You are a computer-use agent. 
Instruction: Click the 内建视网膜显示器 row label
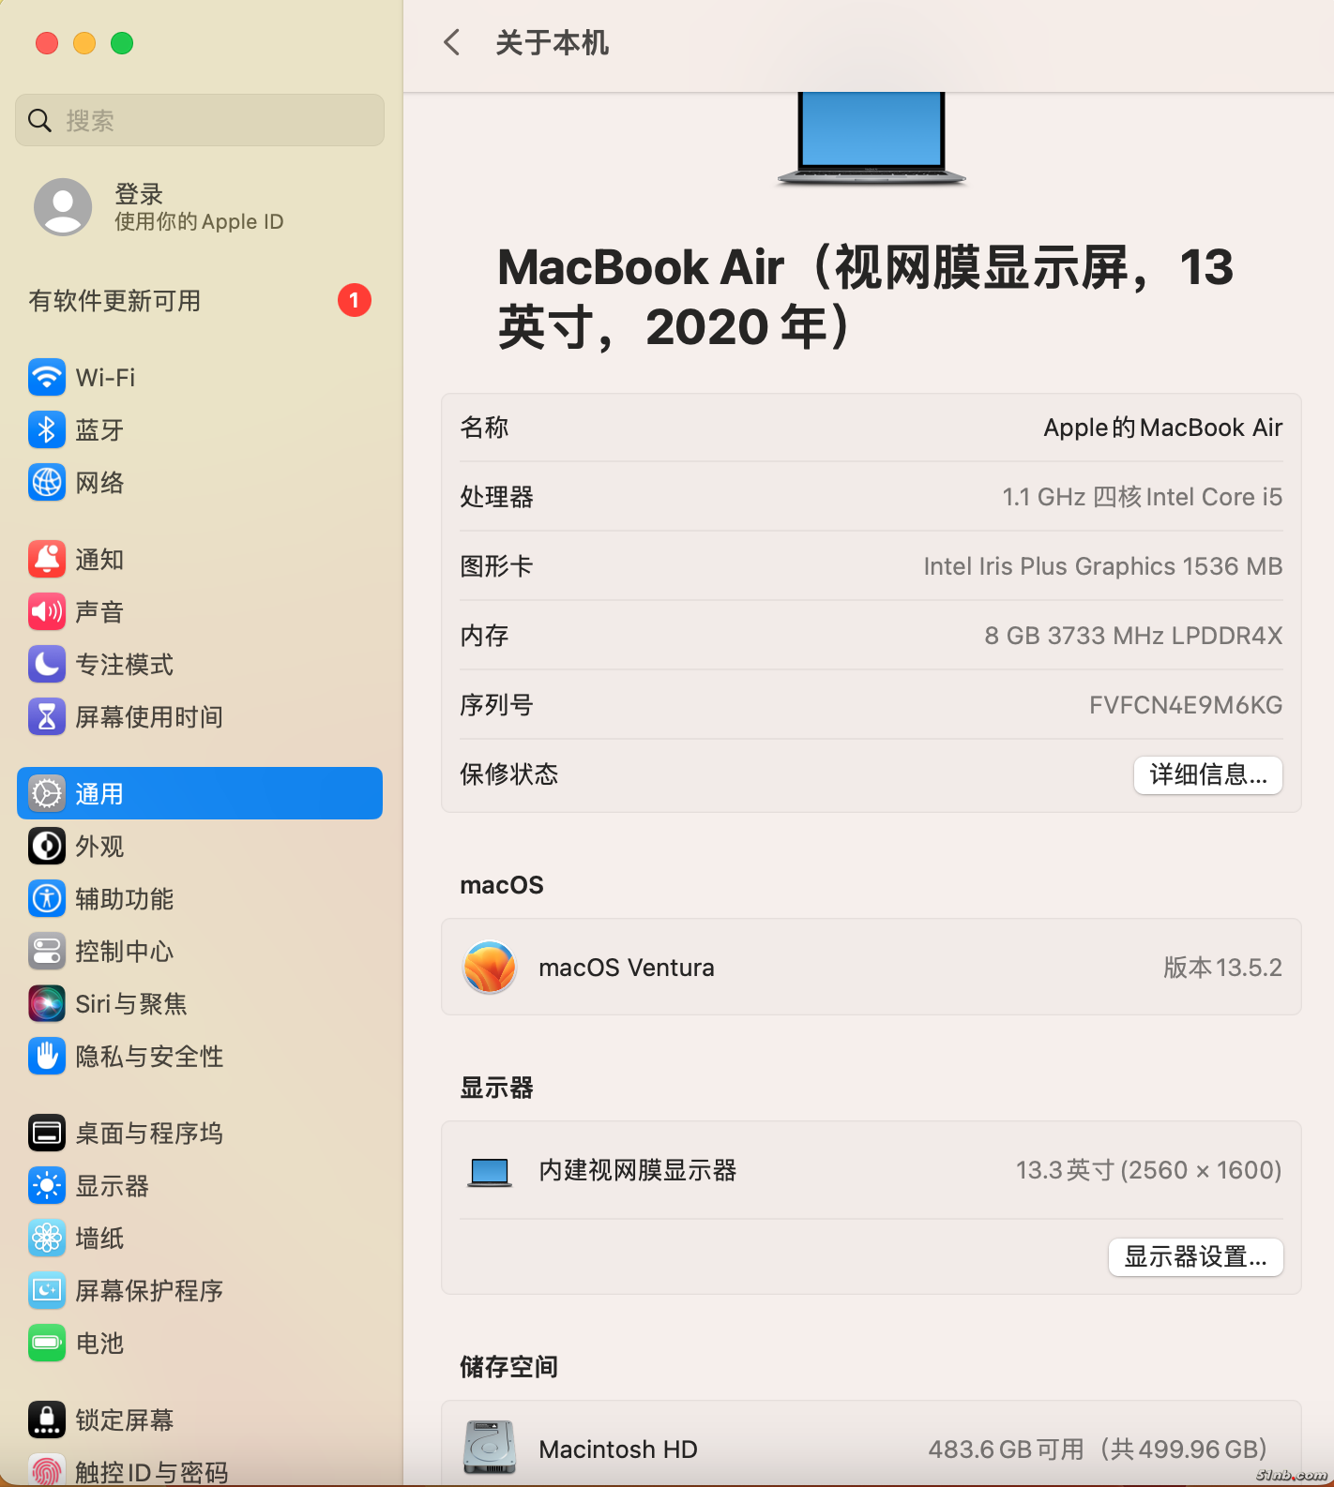[638, 1170]
